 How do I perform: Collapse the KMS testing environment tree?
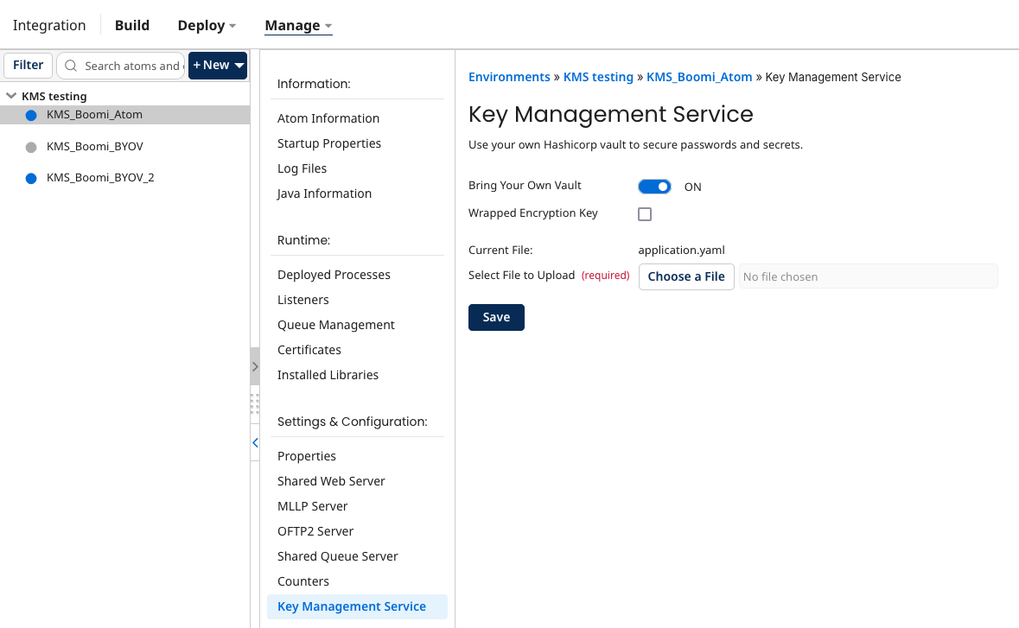point(10,96)
